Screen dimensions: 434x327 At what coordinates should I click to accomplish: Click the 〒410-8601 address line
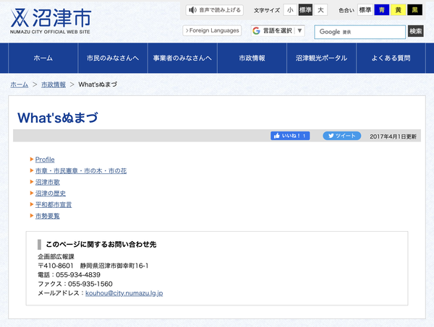tap(93, 266)
